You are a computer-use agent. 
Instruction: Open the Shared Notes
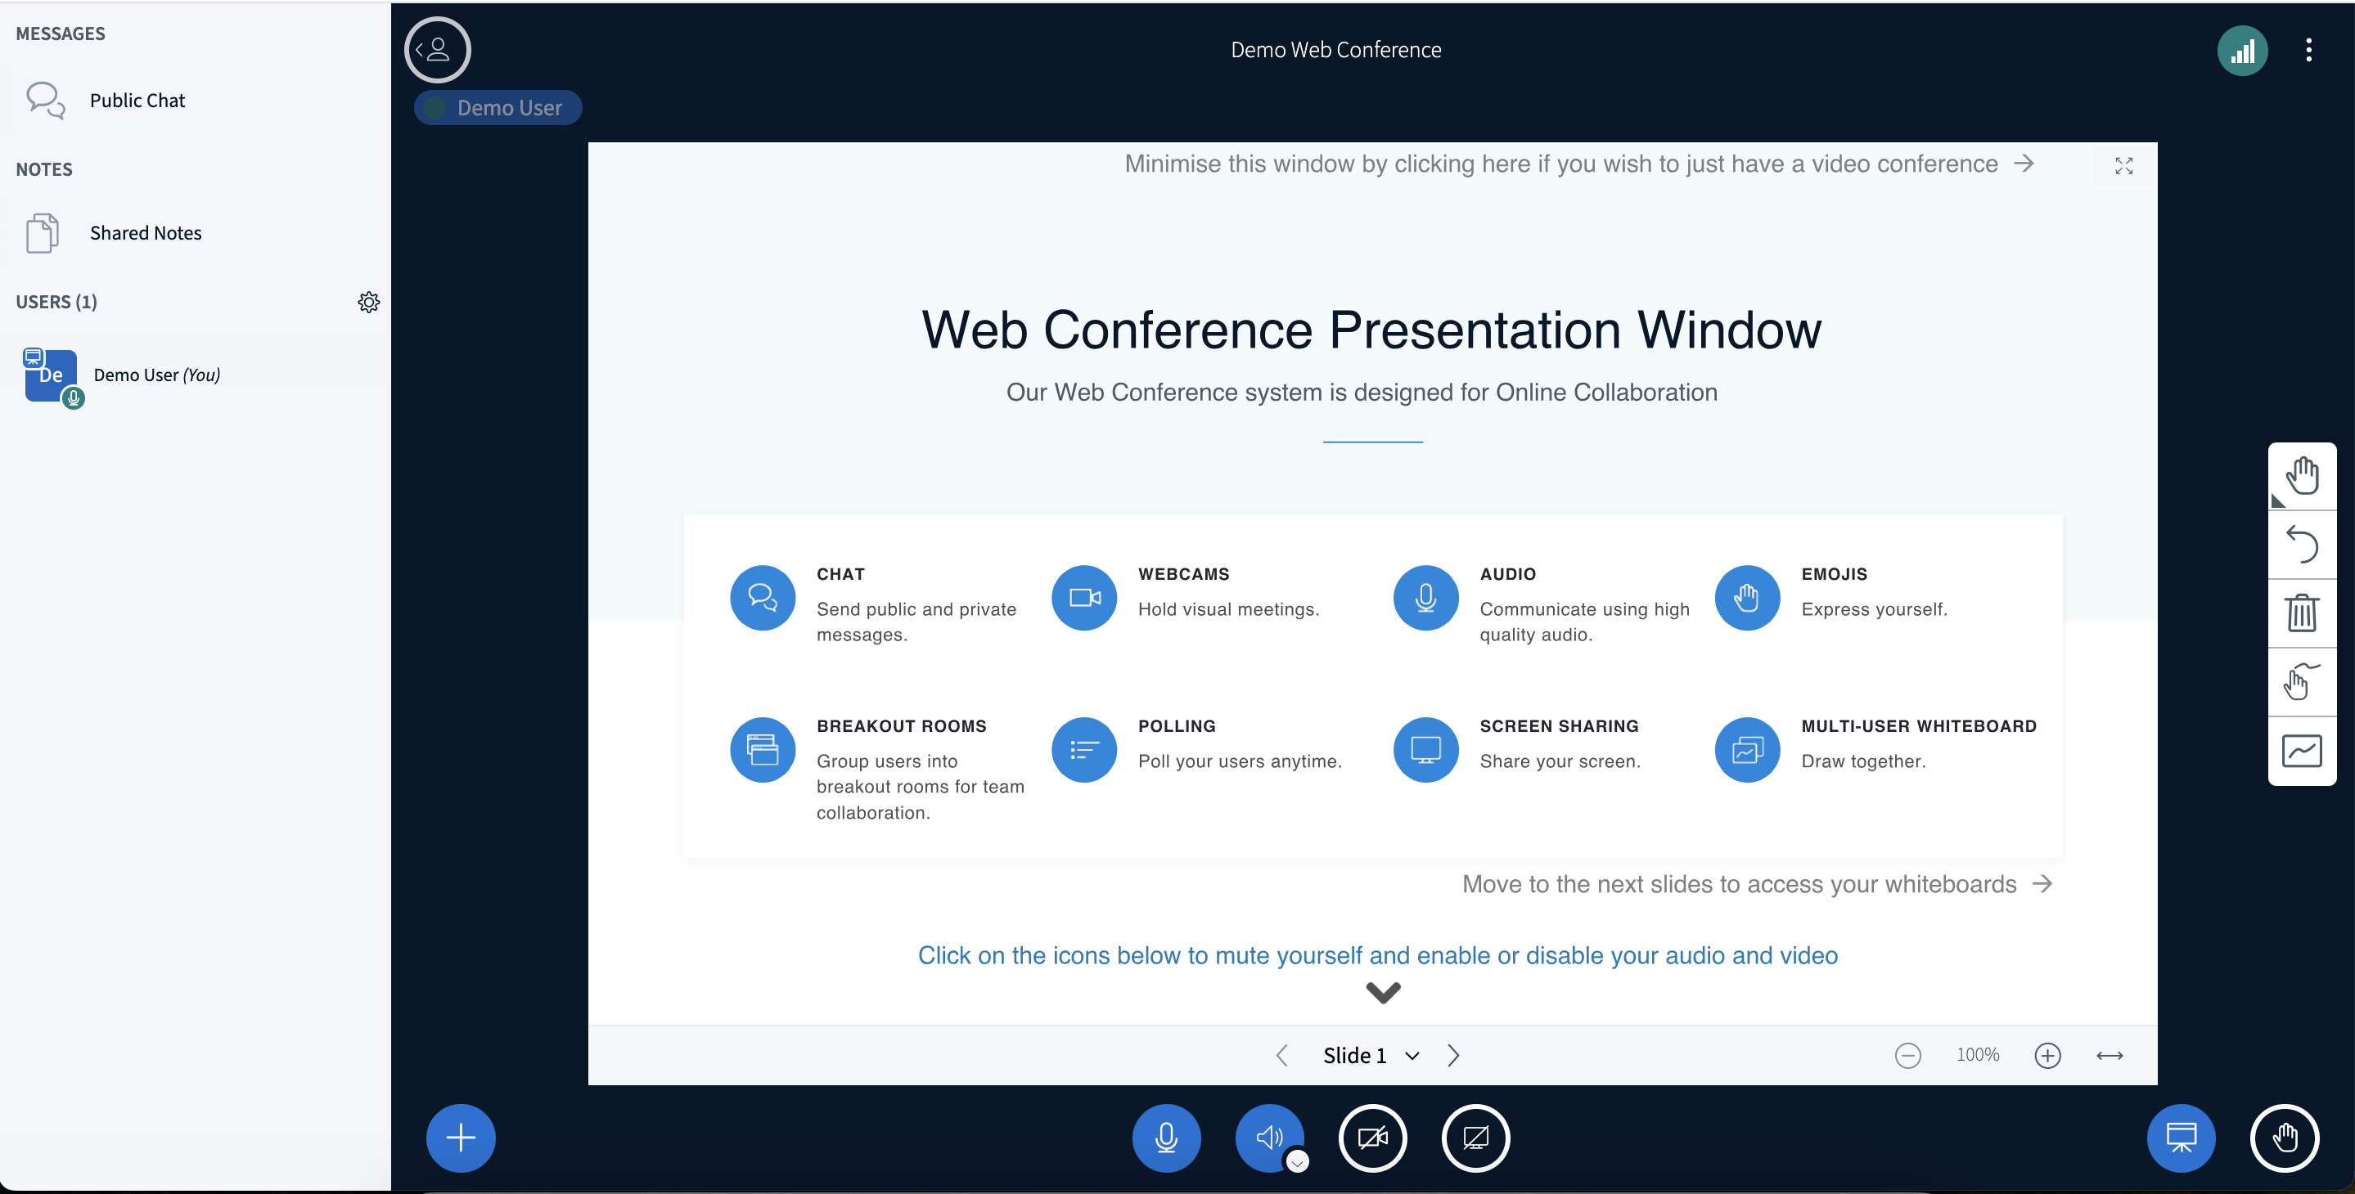(146, 232)
